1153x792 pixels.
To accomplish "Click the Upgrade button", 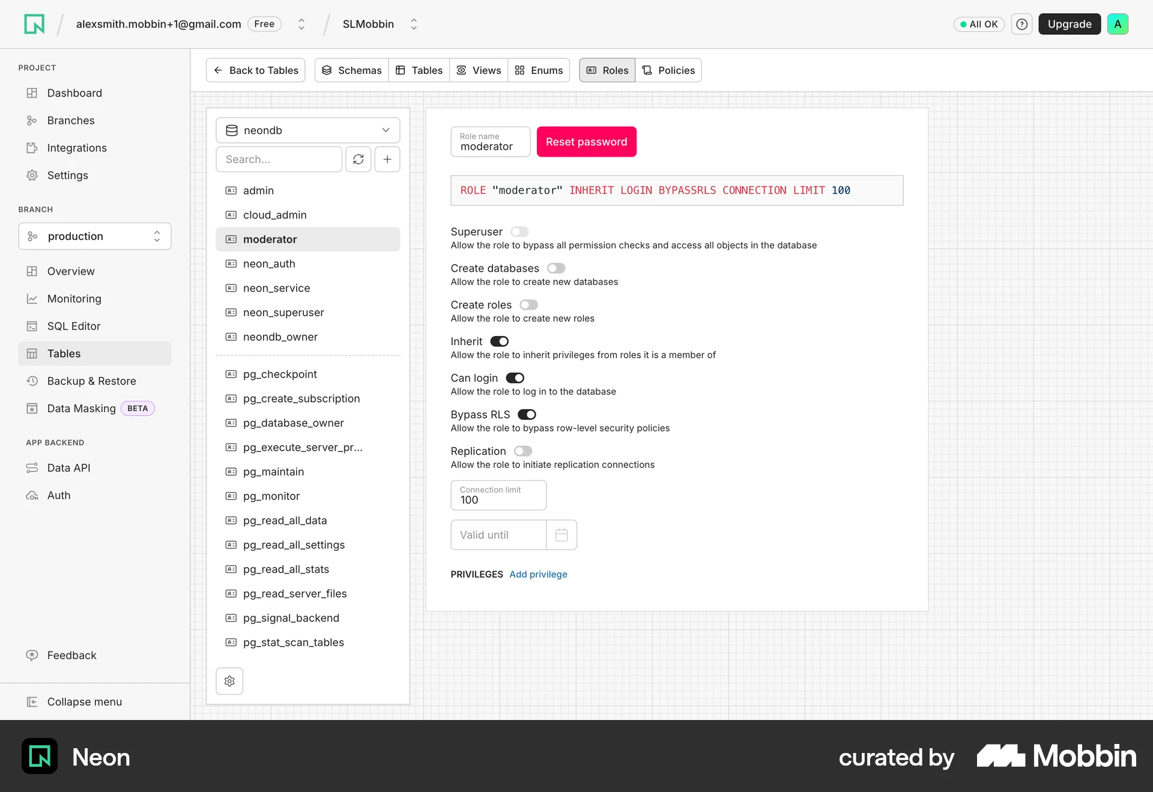I will (1070, 24).
